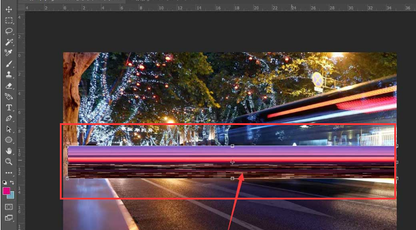Pick the Eyedropper tool

pyautogui.click(x=9, y=53)
